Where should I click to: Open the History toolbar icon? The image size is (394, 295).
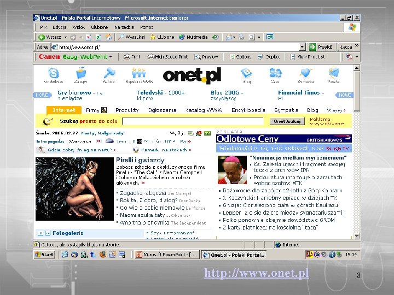coord(216,37)
